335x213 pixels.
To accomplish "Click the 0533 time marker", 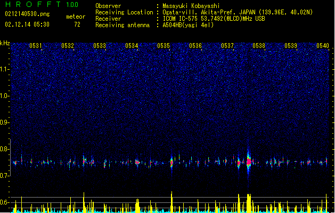I will click(100, 46).
